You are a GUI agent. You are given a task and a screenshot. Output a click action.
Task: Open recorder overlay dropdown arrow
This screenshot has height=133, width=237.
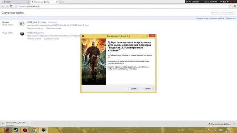click(x=221, y=1)
